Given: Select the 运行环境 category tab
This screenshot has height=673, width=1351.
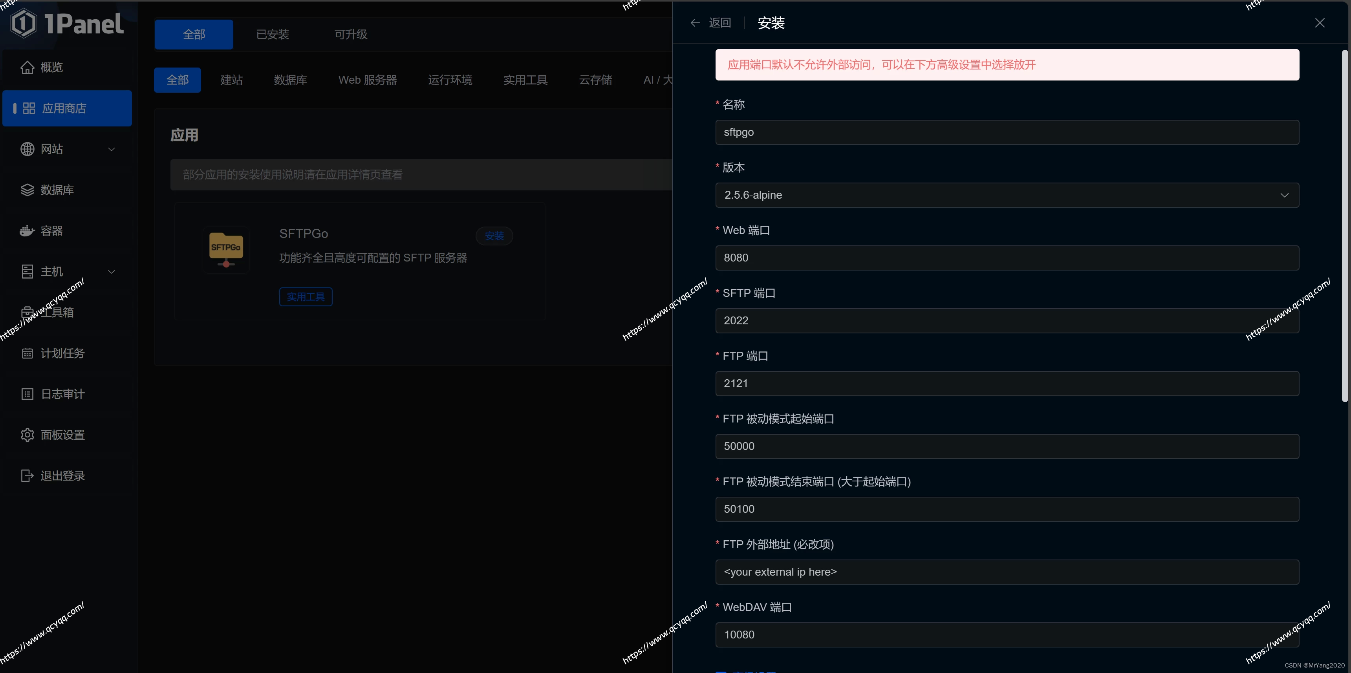Looking at the screenshot, I should [x=449, y=80].
